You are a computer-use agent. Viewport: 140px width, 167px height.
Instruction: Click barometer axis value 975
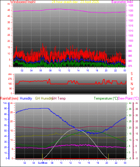pyautogui.click(x=130, y=66)
